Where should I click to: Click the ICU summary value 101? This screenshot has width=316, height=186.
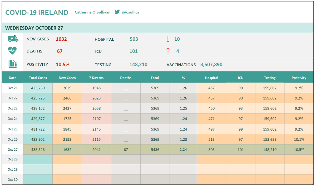(x=134, y=51)
